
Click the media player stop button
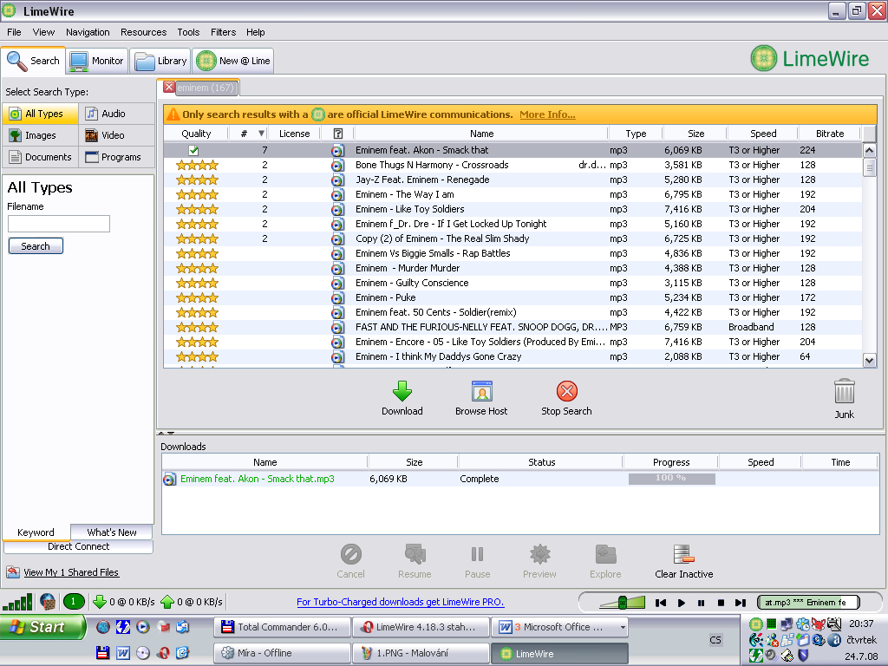(720, 603)
